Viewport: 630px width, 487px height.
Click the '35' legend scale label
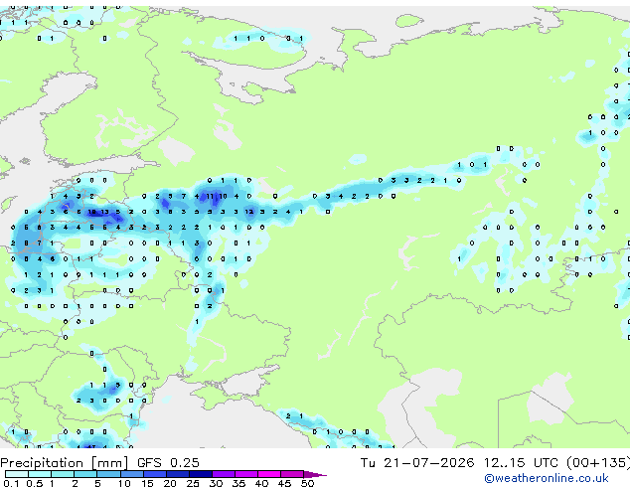tap(238, 483)
